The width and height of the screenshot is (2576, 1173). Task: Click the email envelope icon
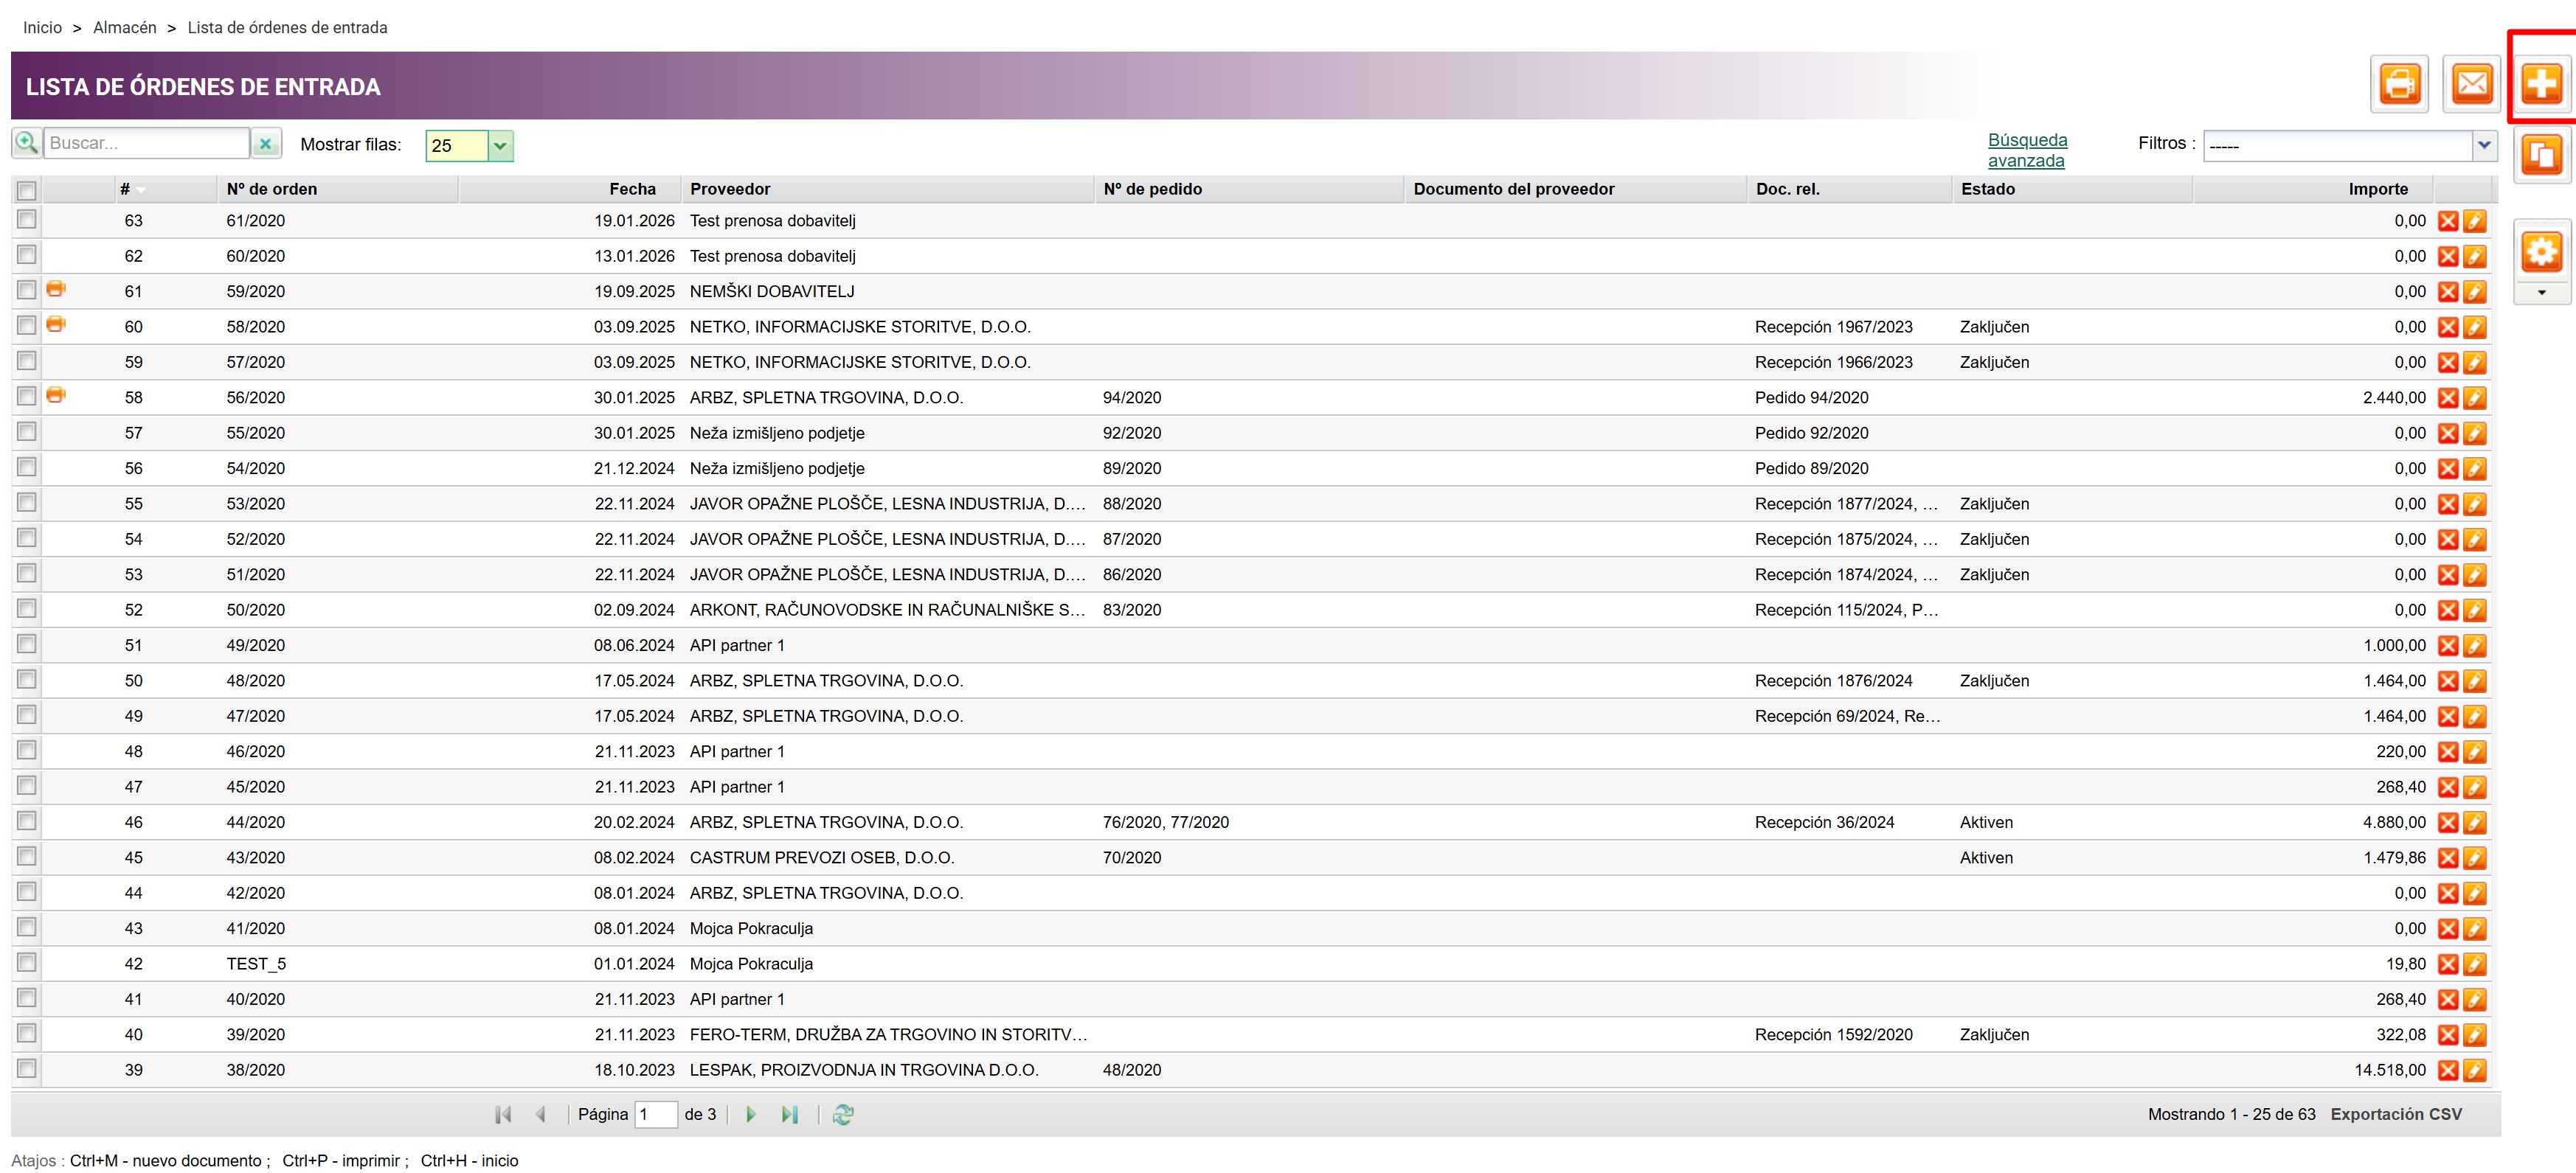(x=2471, y=85)
